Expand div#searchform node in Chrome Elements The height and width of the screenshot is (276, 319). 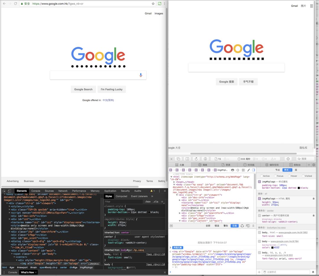[9, 232]
